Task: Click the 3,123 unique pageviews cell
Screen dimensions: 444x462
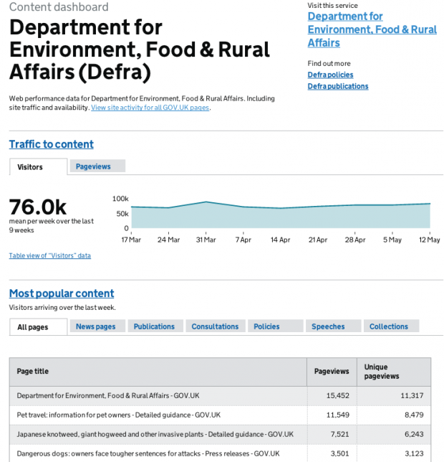Action: tap(394, 453)
